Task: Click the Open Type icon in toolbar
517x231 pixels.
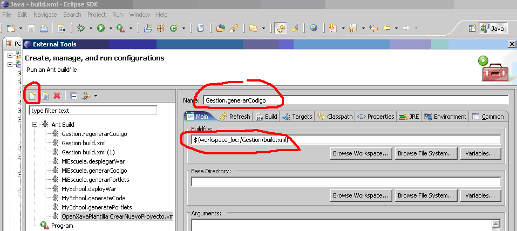Action: (200, 29)
